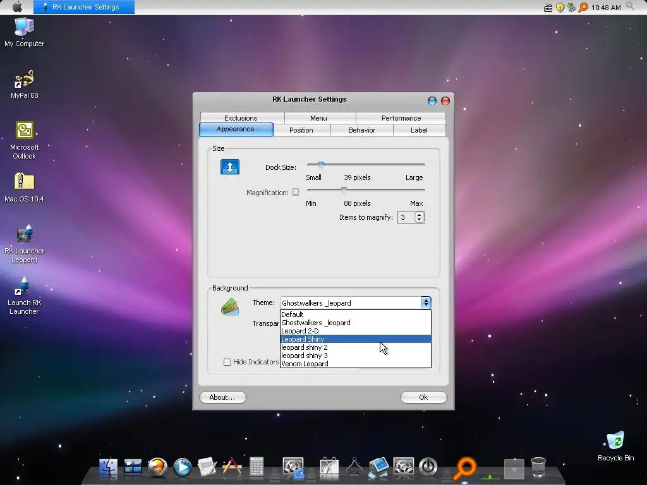Image resolution: width=647 pixels, height=485 pixels.
Task: Click the Items to magnify stepper arrows
Action: point(420,217)
